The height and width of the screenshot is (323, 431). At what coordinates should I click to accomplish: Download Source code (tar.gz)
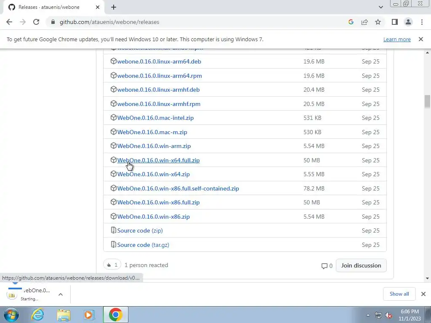pyautogui.click(x=143, y=245)
